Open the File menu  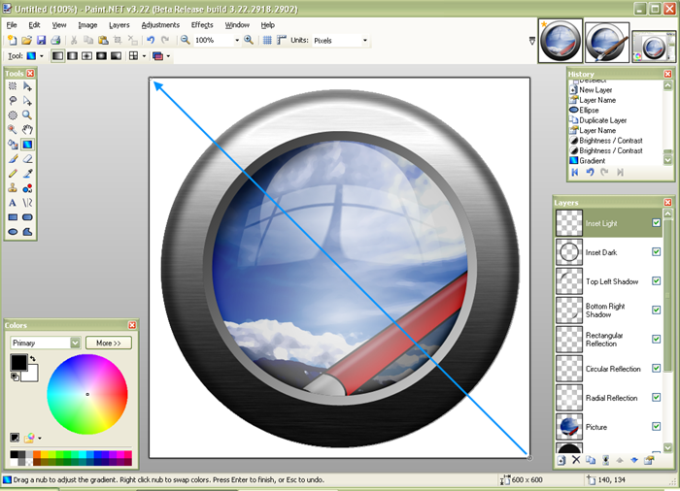point(12,25)
